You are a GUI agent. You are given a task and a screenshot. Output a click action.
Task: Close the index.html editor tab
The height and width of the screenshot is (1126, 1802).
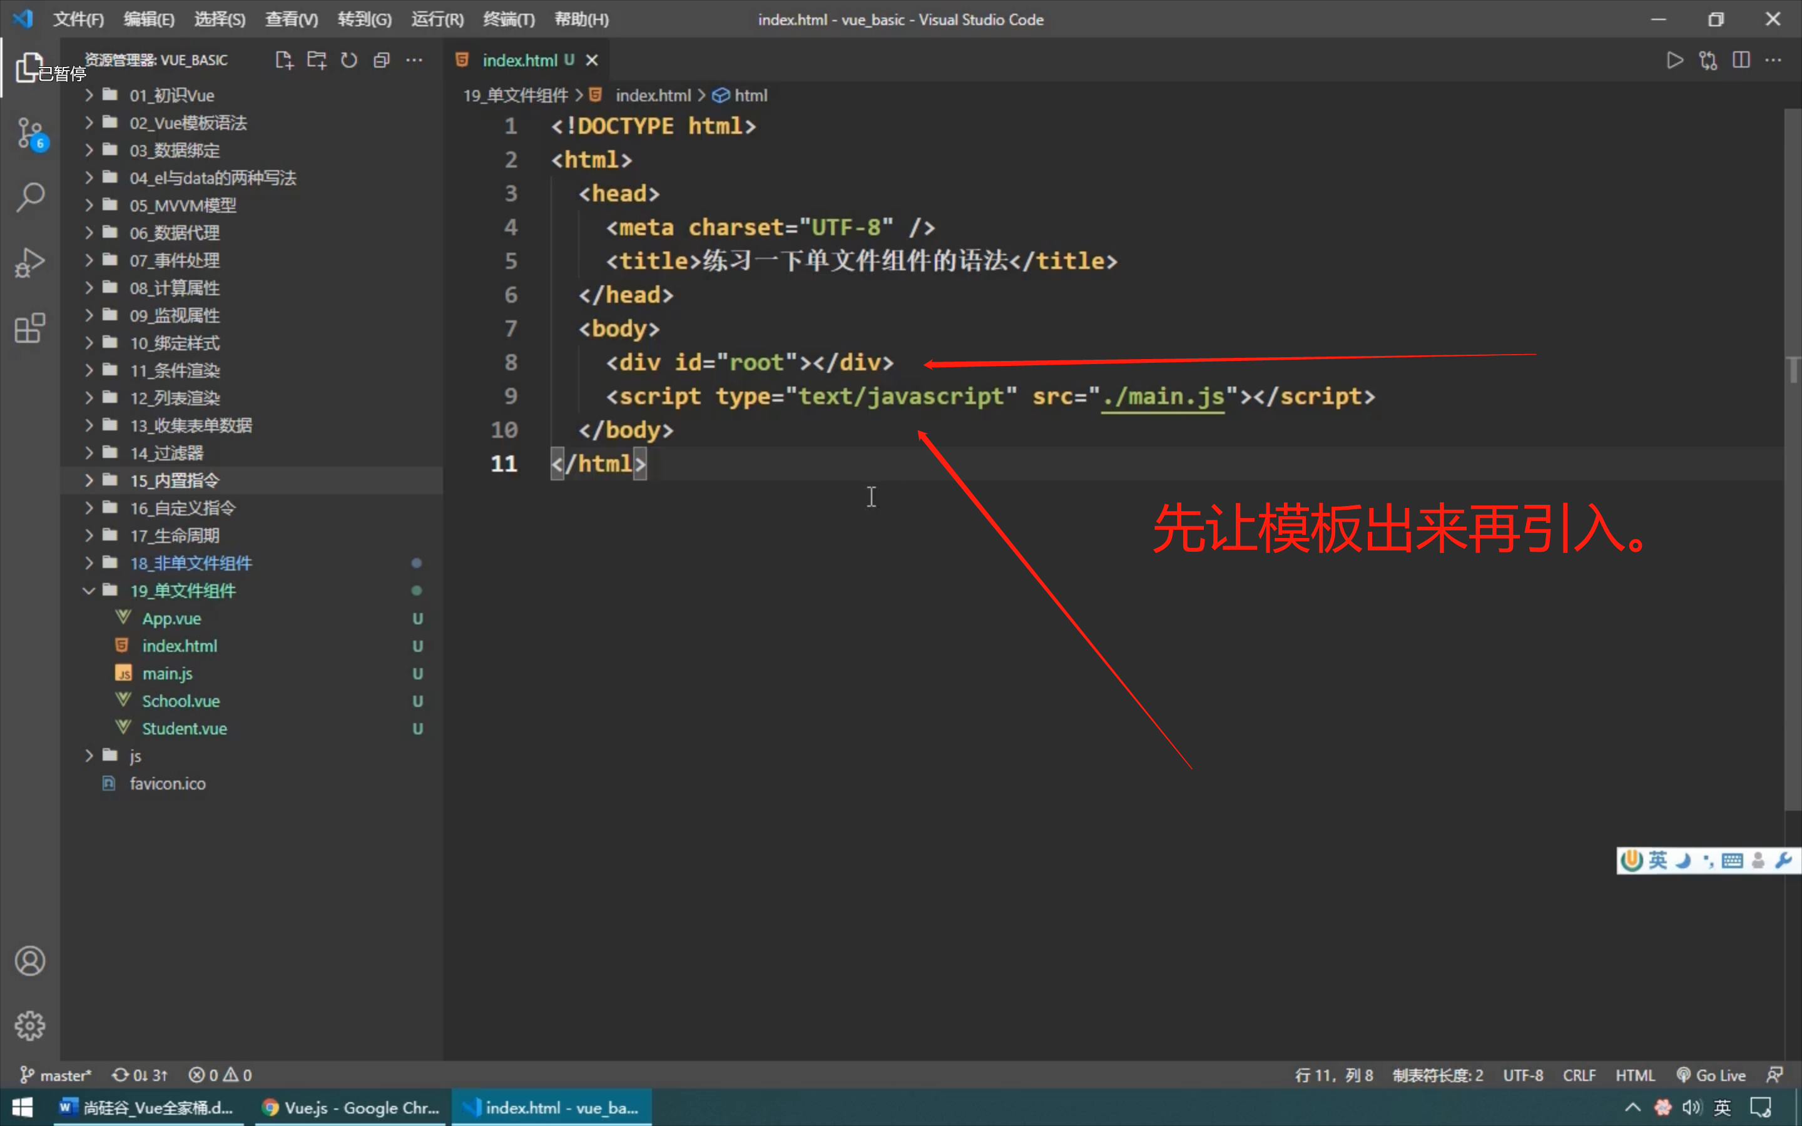592,60
